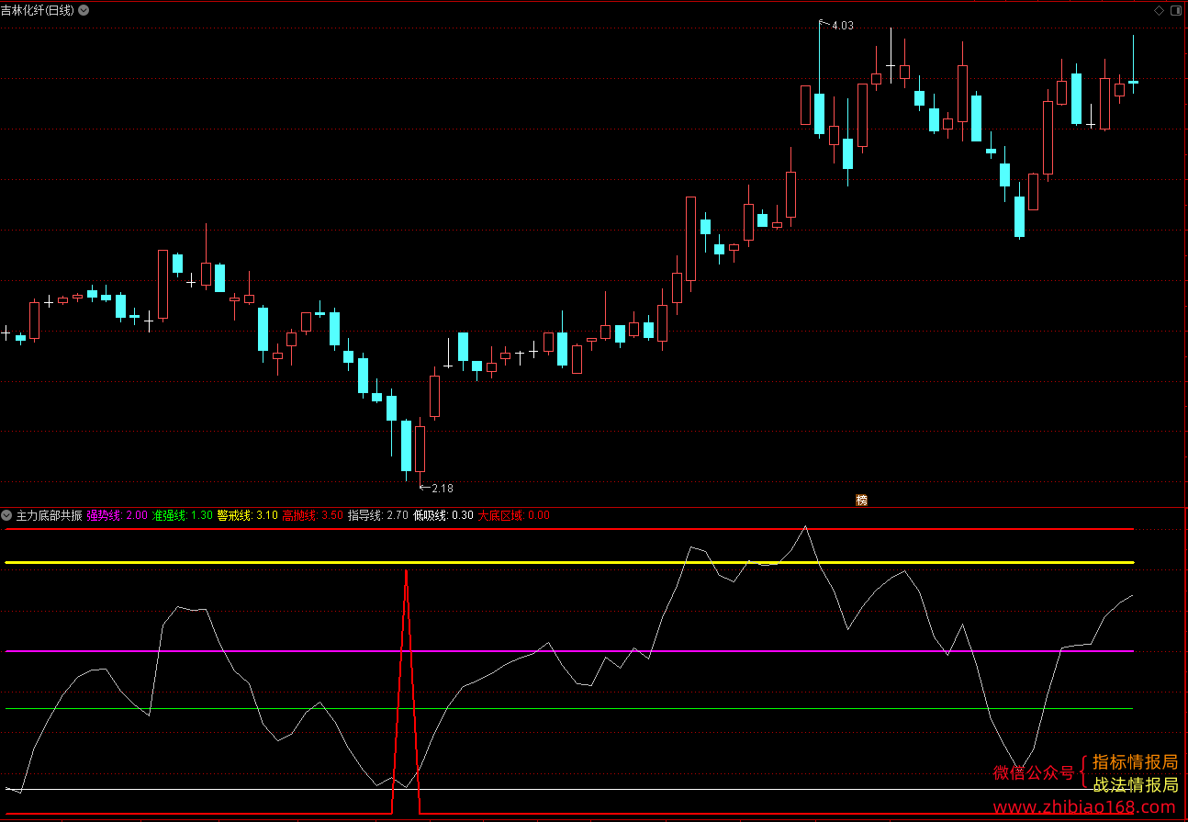Image resolution: width=1188 pixels, height=822 pixels.
Task: Click the 主力底部共振 indicator name
Action: 50,515
